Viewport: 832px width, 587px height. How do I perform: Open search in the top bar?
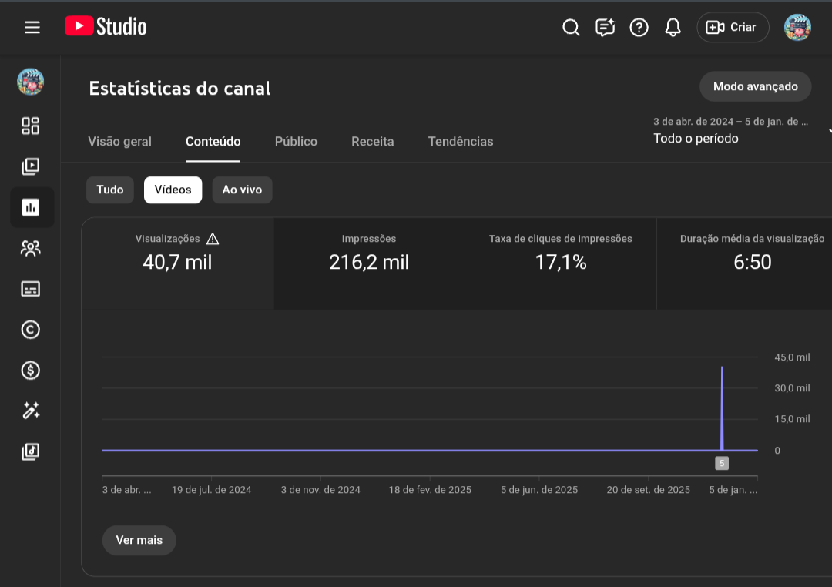[x=571, y=28]
